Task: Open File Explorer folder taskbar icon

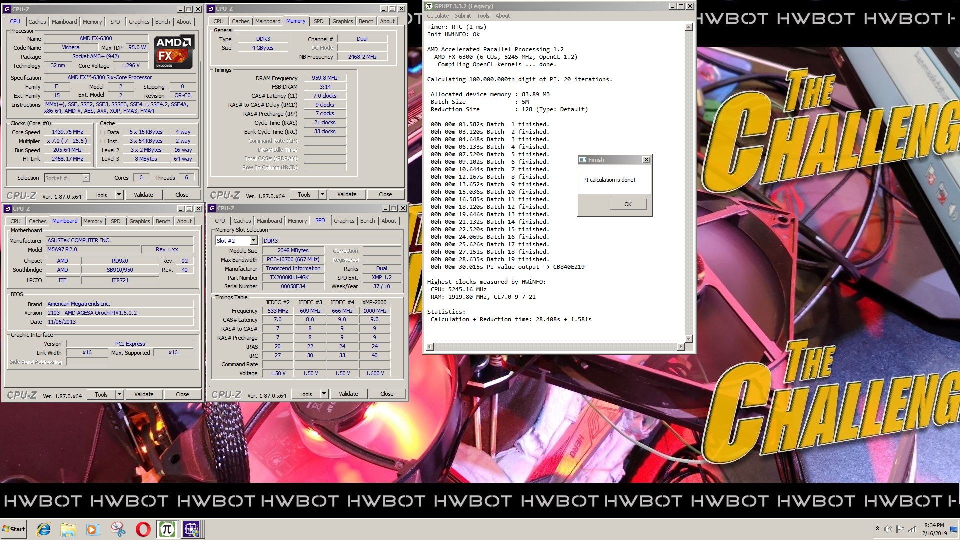Action: click(68, 529)
